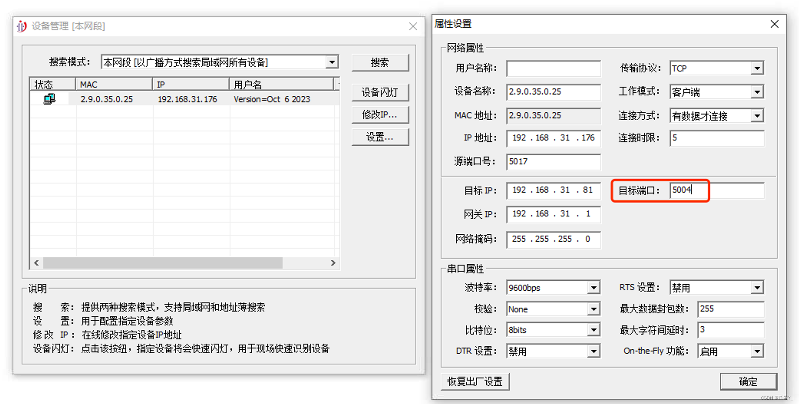799x404 pixels.
Task: Click the 网关 IP field
Action: 554,214
